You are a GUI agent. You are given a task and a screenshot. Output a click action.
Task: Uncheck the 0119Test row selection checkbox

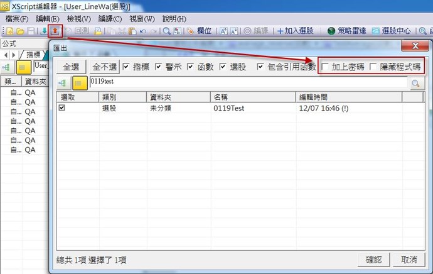pos(61,108)
